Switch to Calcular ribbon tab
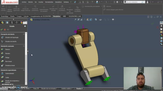Image resolution: width=163 pixels, height=91 pixels. pyautogui.click(x=26, y=16)
